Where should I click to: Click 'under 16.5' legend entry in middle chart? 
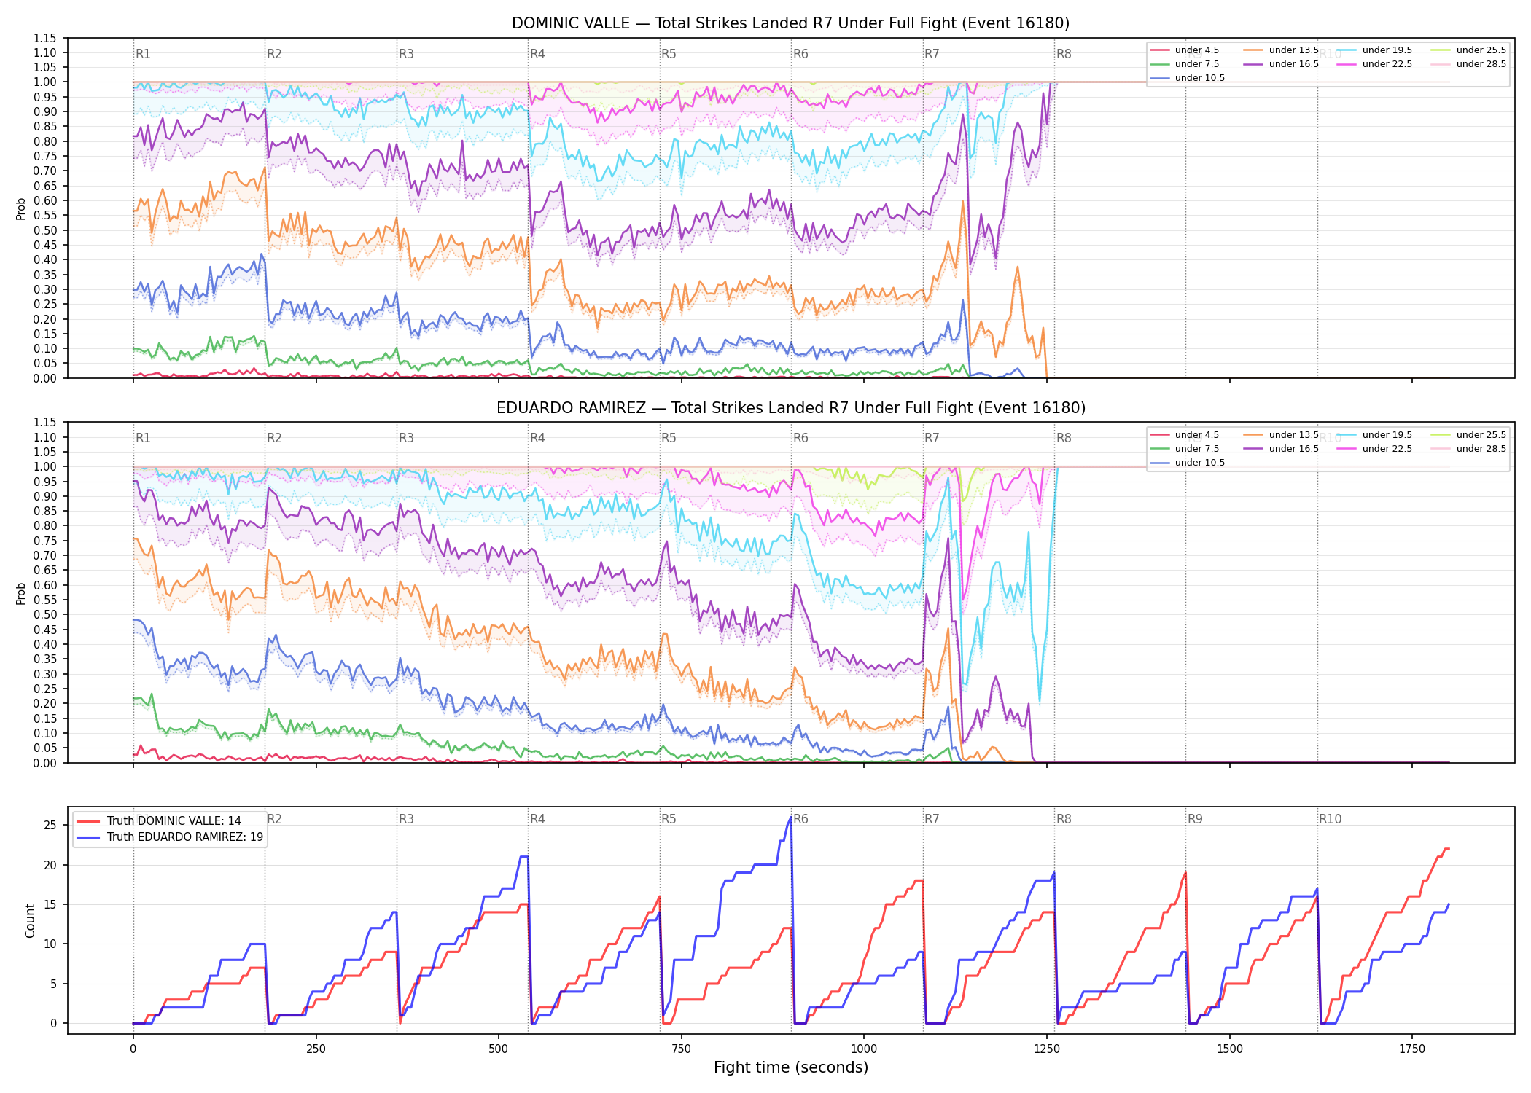tap(1281, 449)
